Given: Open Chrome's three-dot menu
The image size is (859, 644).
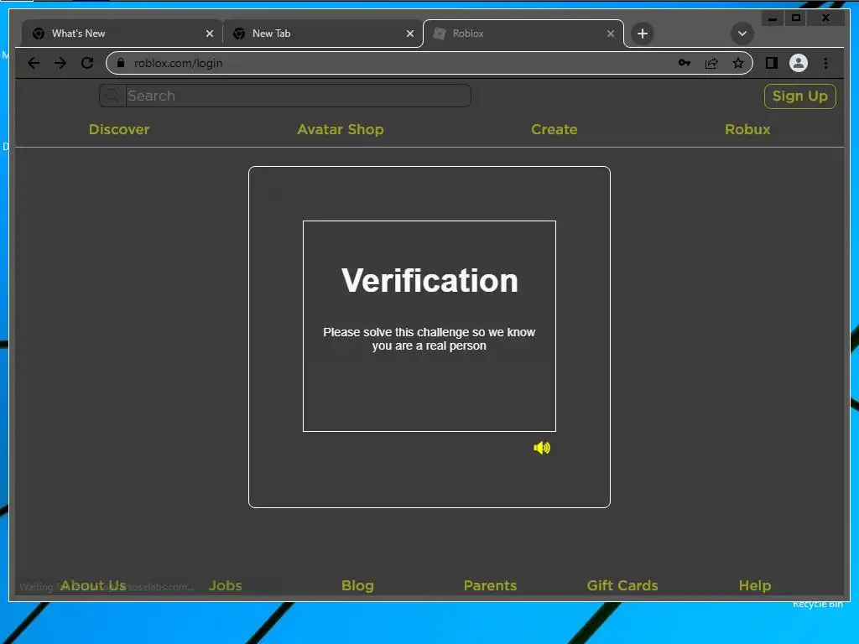Looking at the screenshot, I should tap(825, 63).
